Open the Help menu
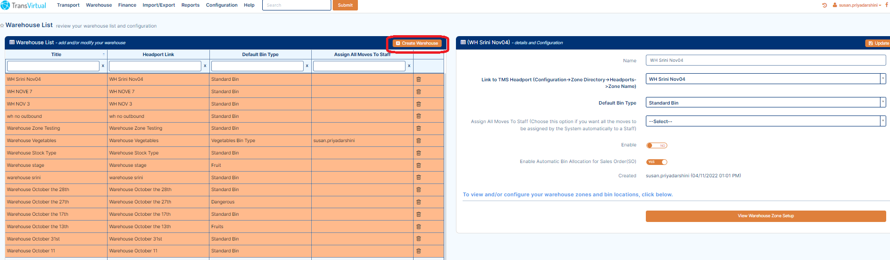The image size is (890, 260). point(249,5)
